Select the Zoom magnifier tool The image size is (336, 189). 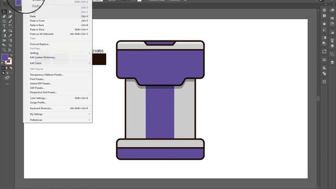coord(4,50)
